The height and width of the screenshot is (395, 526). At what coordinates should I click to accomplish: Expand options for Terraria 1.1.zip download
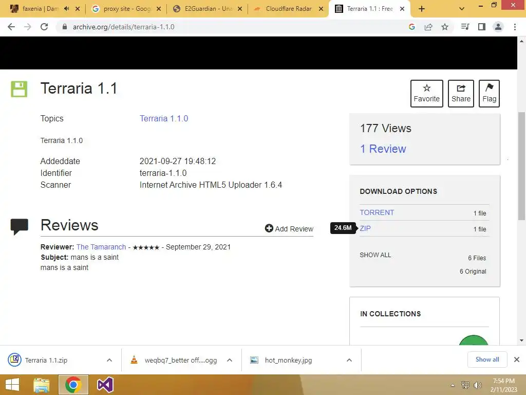pos(109,360)
